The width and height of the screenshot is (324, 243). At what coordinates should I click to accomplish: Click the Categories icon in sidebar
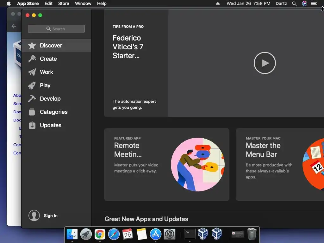[32, 112]
